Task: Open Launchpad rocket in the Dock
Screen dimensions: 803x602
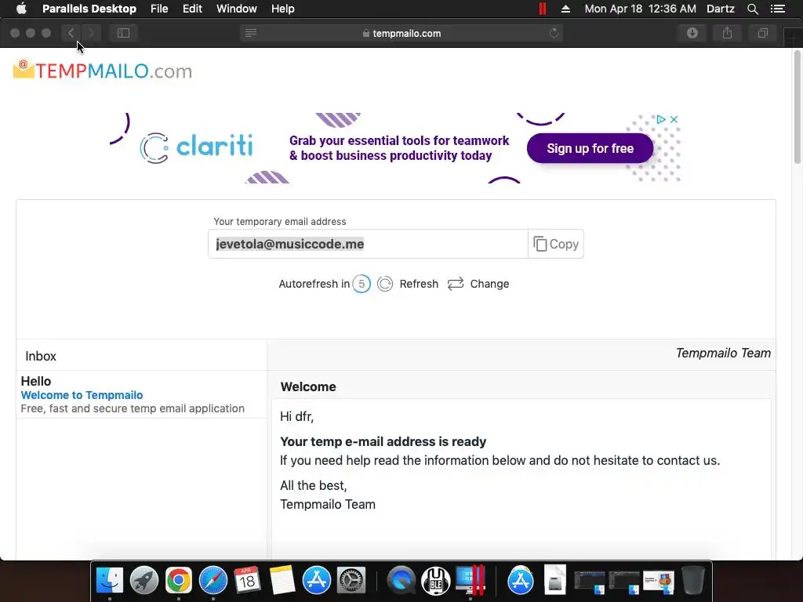Action: [x=144, y=581]
